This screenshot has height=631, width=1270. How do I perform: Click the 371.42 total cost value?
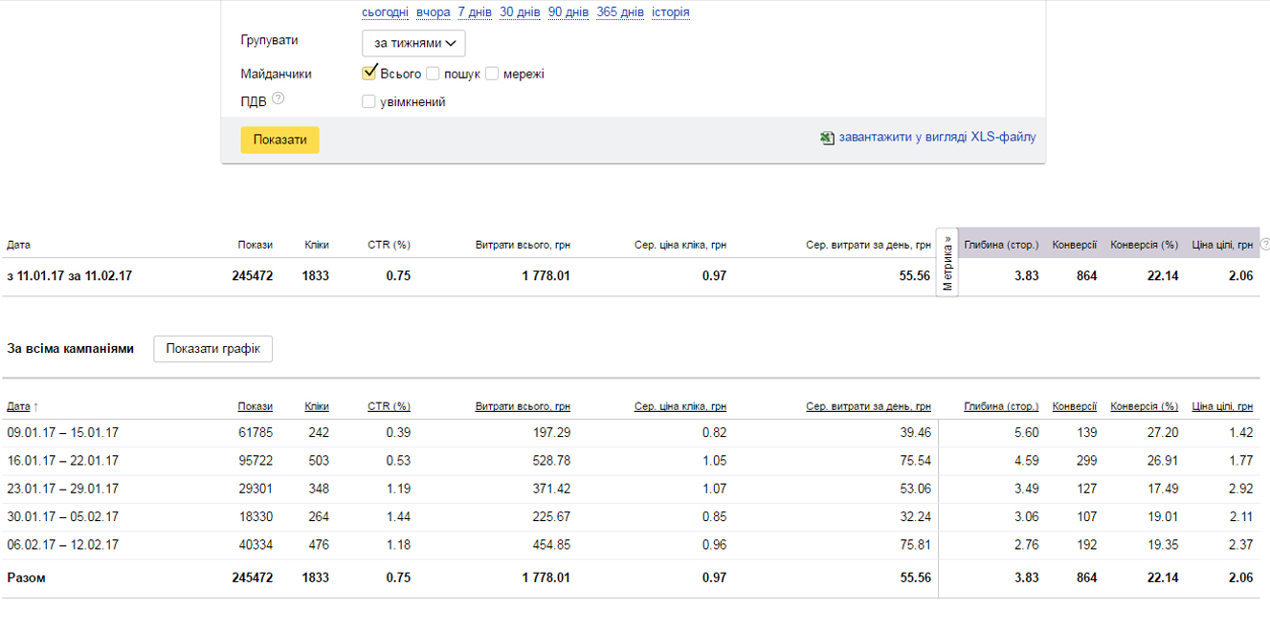point(552,489)
